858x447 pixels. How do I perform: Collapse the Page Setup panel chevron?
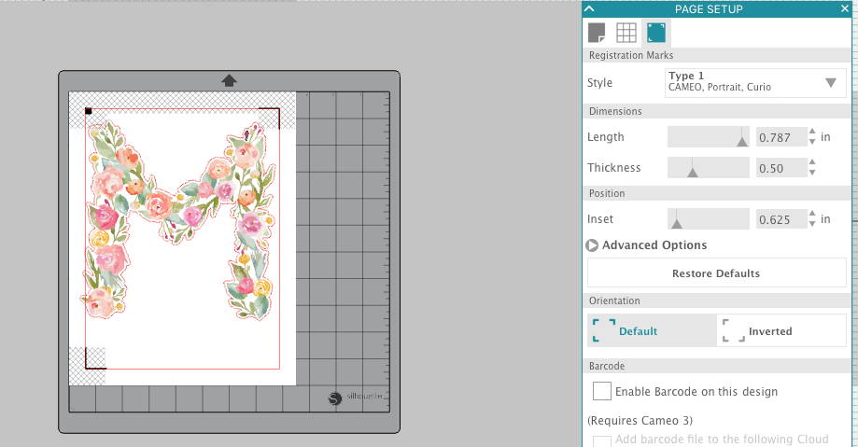click(589, 8)
